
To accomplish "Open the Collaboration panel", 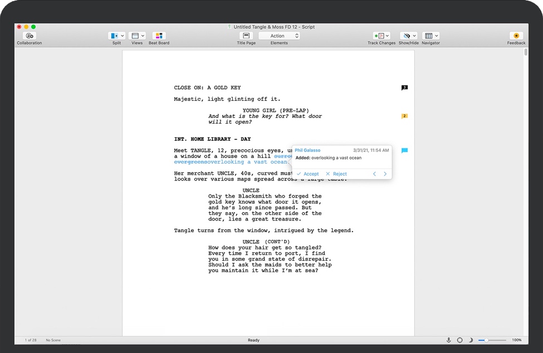I will 28,37.
